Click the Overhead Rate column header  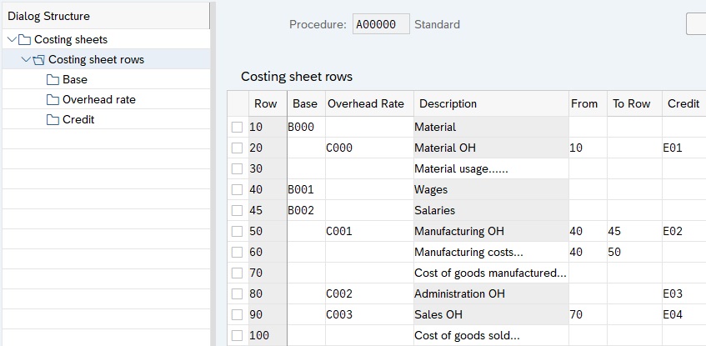(x=365, y=104)
